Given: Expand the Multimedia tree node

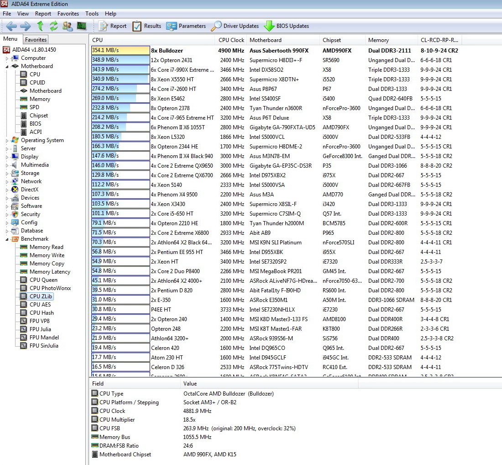Looking at the screenshot, I should coord(7,165).
